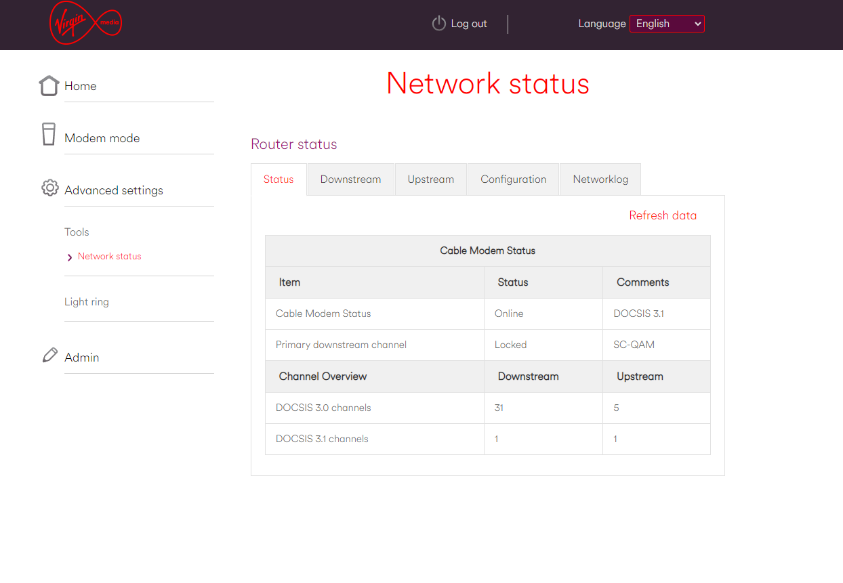This screenshot has width=843, height=583.
Task: Click the Home icon in the sidebar
Action: click(x=48, y=85)
